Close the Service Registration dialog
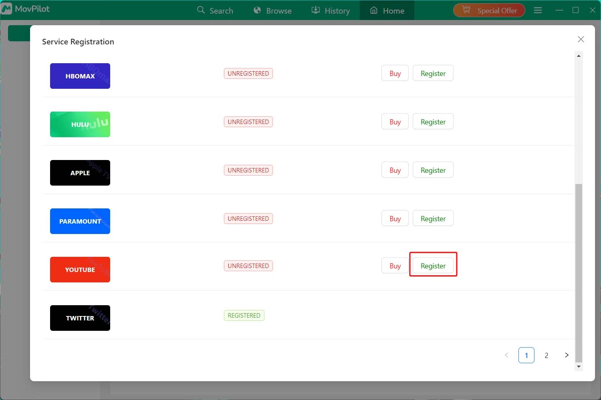Viewport: 601px width, 400px height. click(x=581, y=39)
